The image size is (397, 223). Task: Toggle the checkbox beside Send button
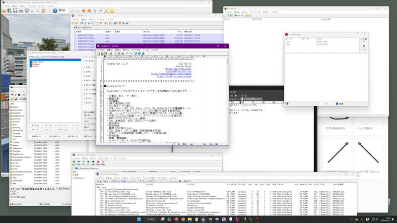(336, 104)
